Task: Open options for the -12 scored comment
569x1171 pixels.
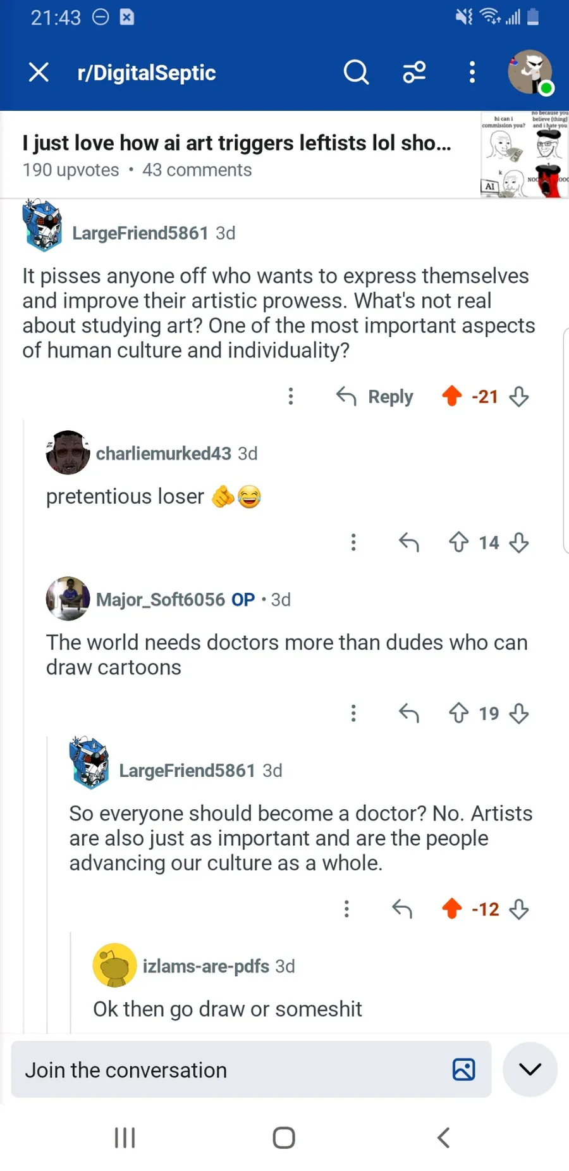Action: [346, 909]
